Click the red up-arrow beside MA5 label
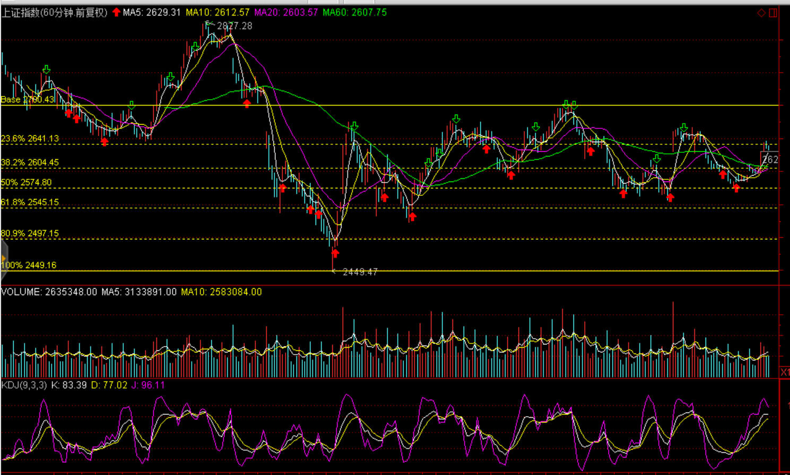This screenshot has width=790, height=475. tap(116, 12)
